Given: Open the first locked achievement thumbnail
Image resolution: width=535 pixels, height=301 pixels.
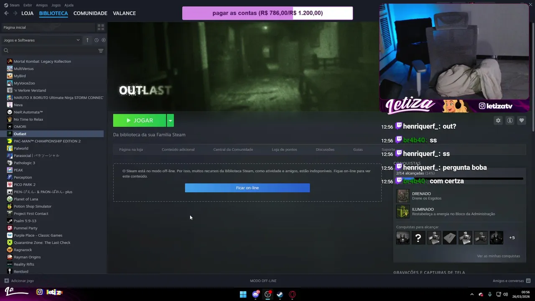Looking at the screenshot, I should [403, 237].
